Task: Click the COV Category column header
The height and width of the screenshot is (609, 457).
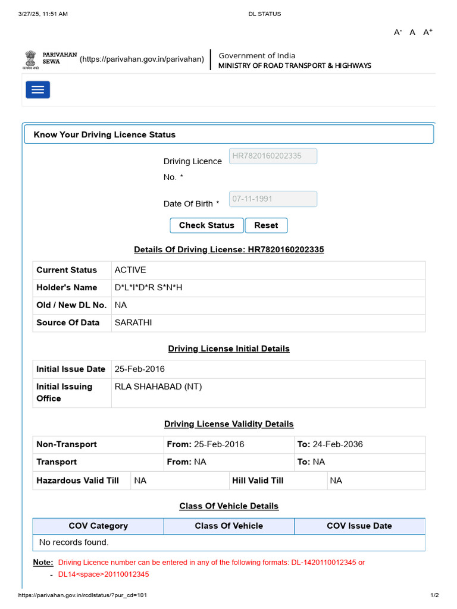Action: [98, 526]
